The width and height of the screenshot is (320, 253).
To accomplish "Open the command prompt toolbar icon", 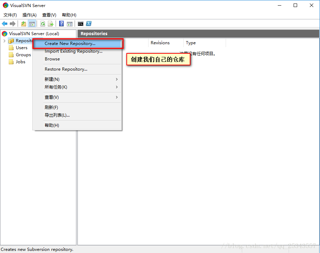I will pos(81,24).
